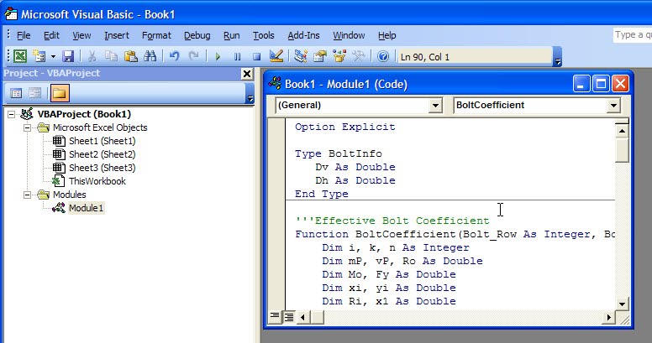Collapse the Microsoft Excel Objects folder
This screenshot has width=652, height=343.
coord(27,128)
